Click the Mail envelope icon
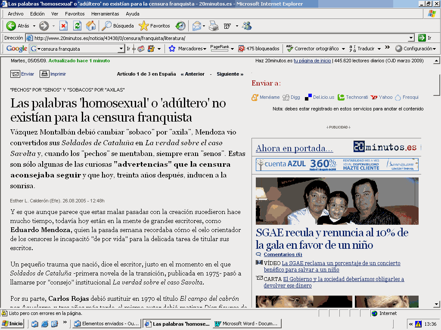The width and height of the screenshot is (441, 330). 197,26
